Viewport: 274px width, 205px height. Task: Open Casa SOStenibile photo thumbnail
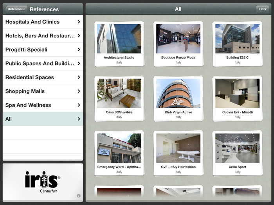coord(119,93)
